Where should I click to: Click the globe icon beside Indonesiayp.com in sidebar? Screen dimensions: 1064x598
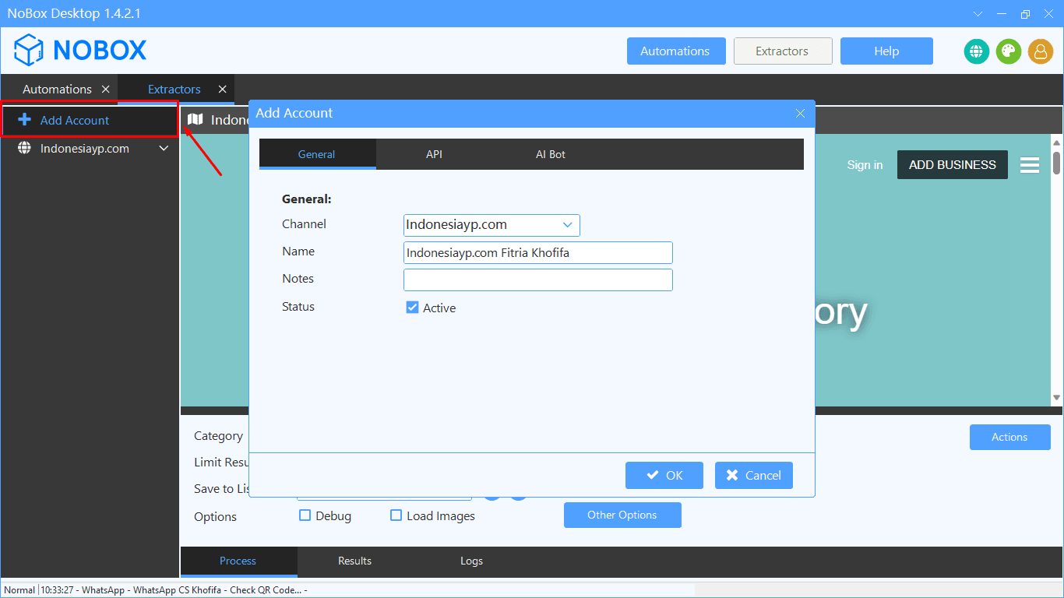click(24, 148)
